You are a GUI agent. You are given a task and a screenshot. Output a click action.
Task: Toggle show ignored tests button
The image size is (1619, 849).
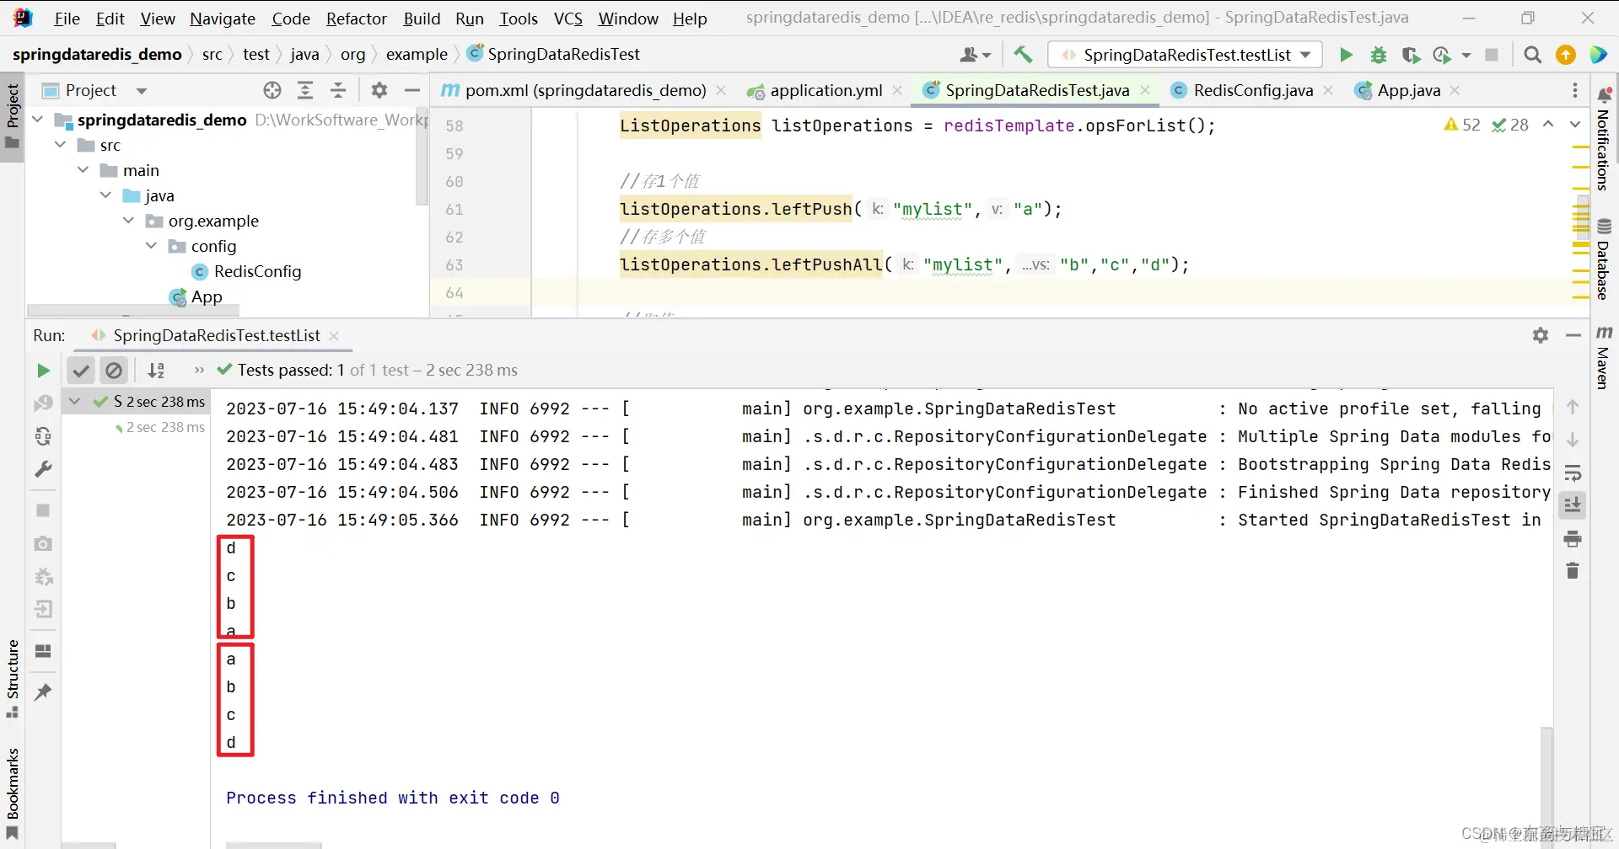coord(114,371)
